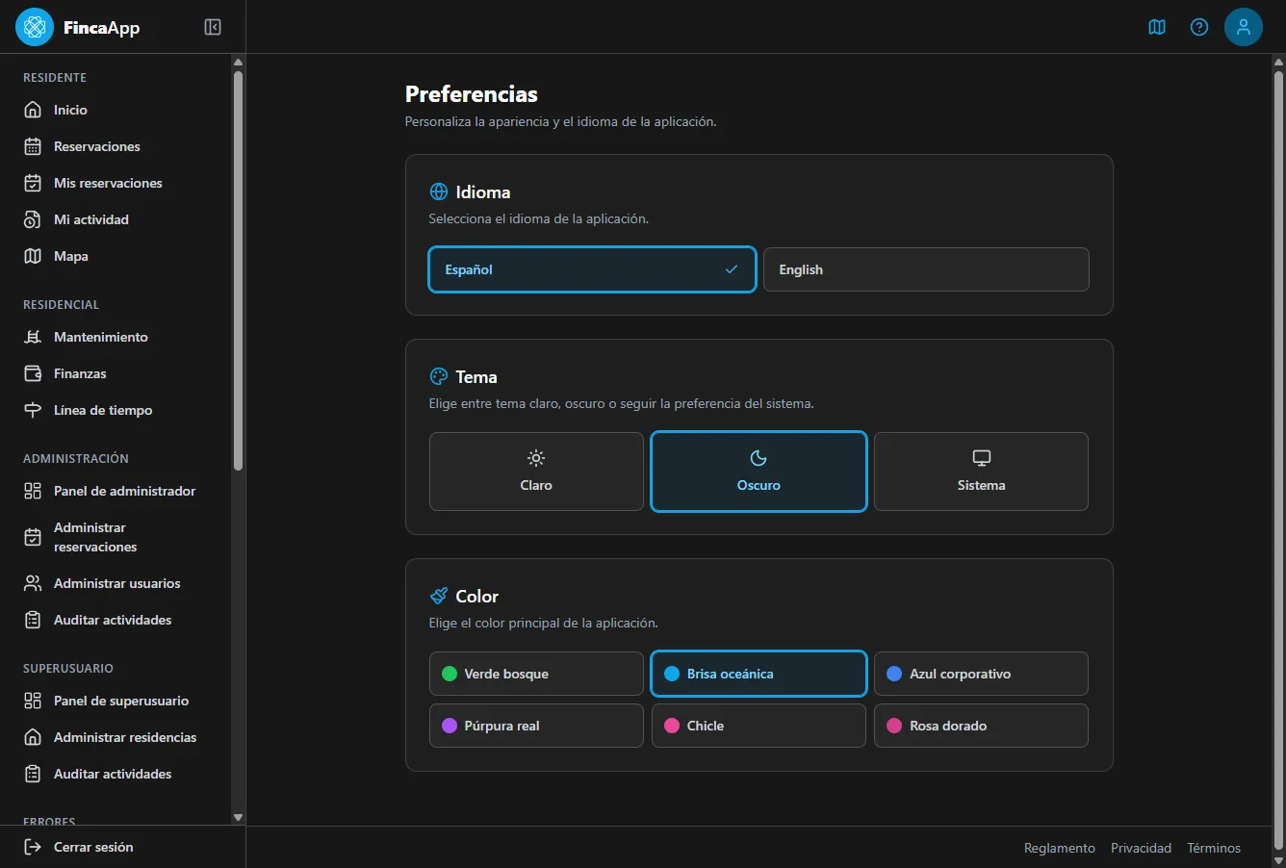
Task: Click the sun icon on Claro theme
Action: tap(536, 458)
